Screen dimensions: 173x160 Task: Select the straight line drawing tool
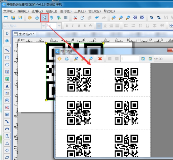coord(7,50)
